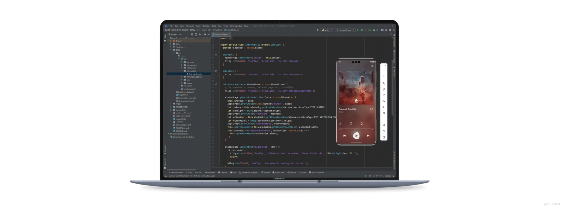Click the green Run button in toolbar
This screenshot has width=562, height=207.
[358, 30]
